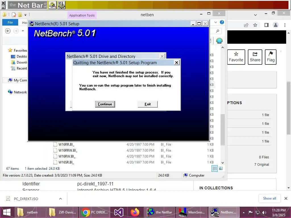
Task: Click the volume speaker tray icon
Action: coord(264,213)
